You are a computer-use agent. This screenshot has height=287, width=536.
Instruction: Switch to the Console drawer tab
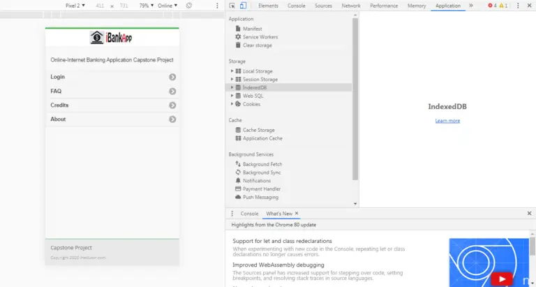(249, 214)
